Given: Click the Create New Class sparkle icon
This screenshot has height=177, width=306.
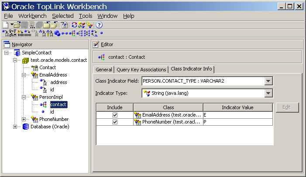Looking at the screenshot, I should pyautogui.click(x=89, y=25).
